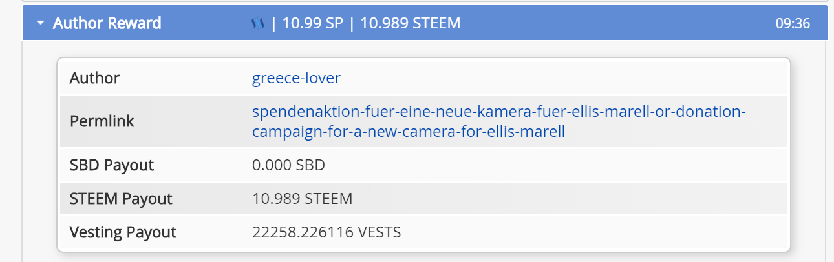Select the Vesting Payout row label
Image resolution: width=834 pixels, height=262 pixels.
click(x=123, y=232)
